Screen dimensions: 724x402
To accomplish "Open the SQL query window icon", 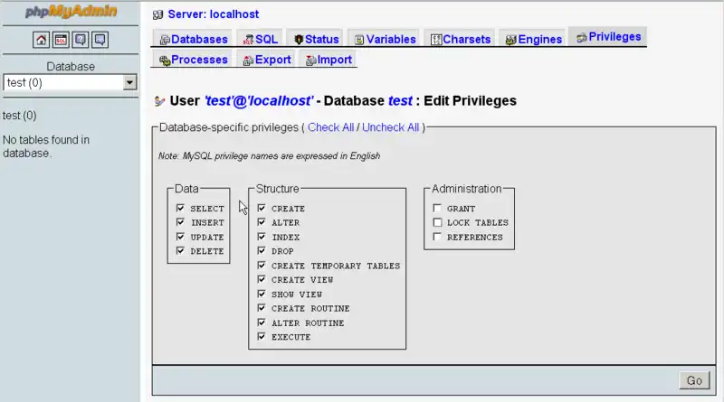I will (x=61, y=40).
